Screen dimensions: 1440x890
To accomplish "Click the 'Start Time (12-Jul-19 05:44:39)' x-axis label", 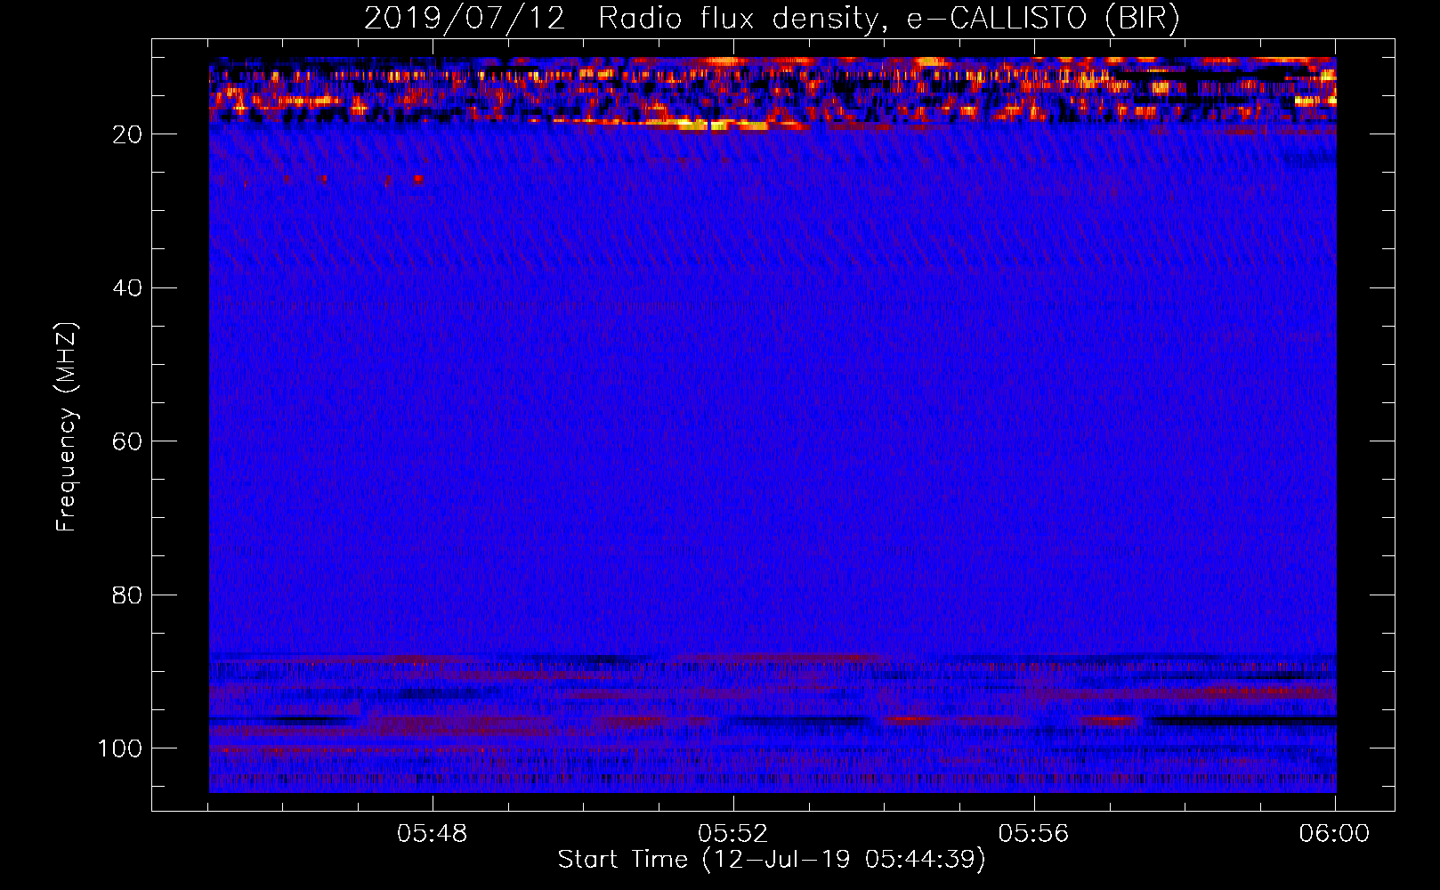I will [x=772, y=860].
